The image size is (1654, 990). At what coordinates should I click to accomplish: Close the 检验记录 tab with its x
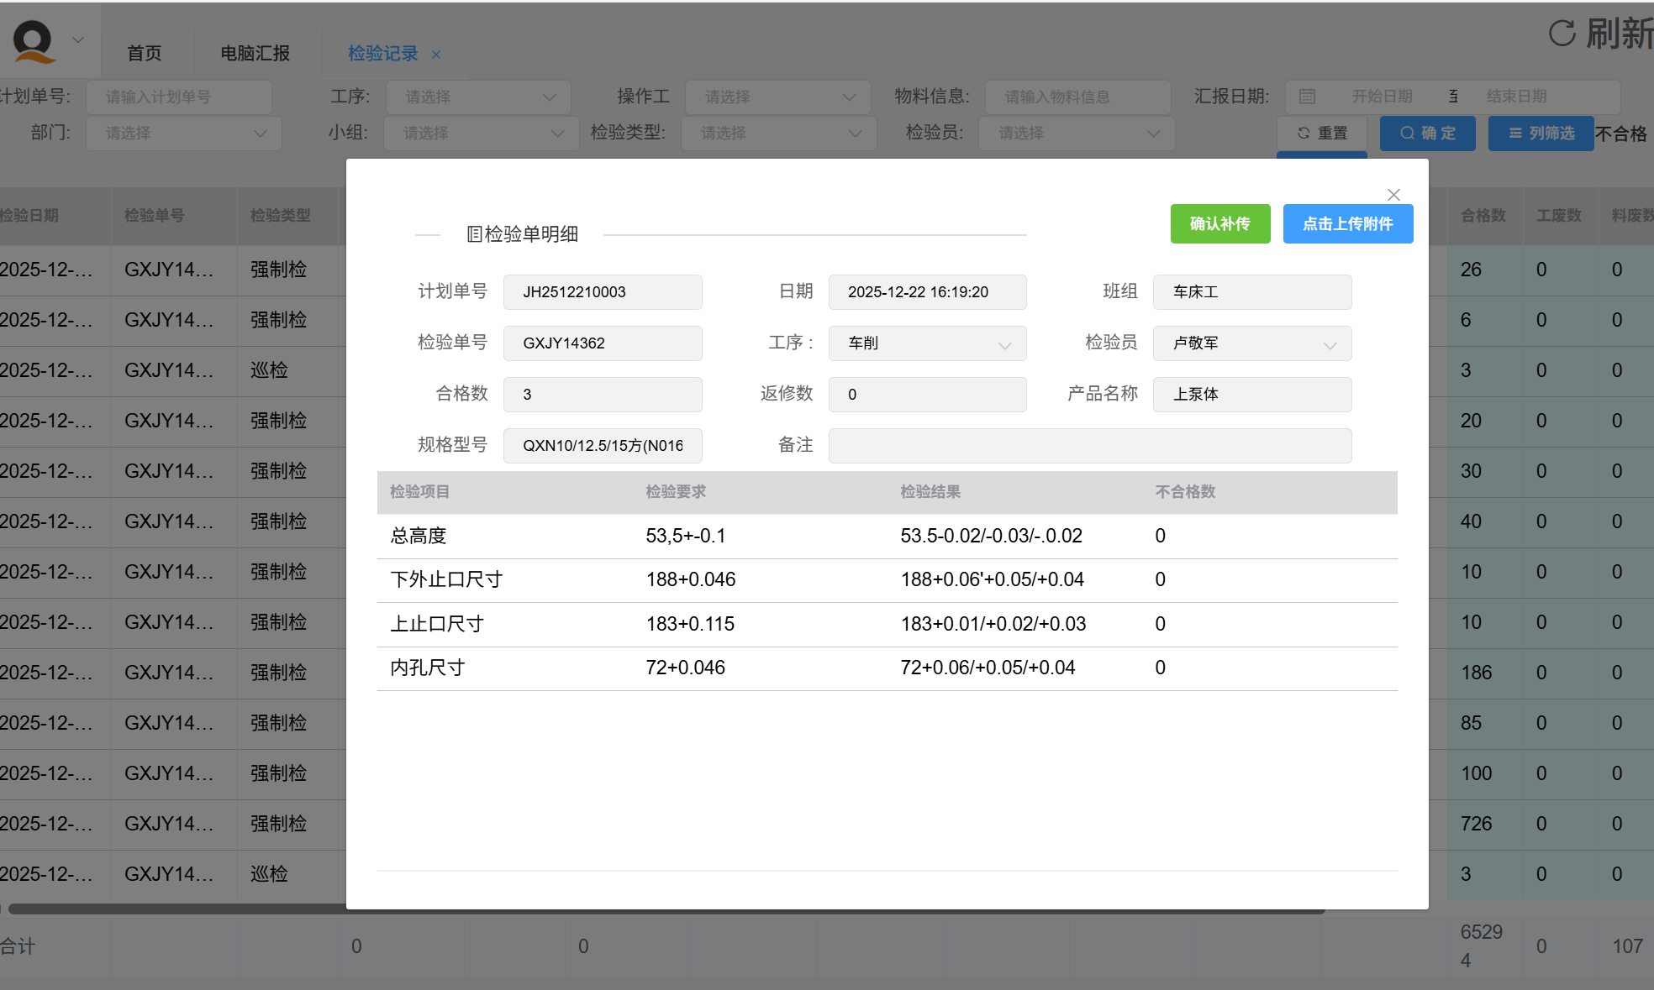[436, 55]
